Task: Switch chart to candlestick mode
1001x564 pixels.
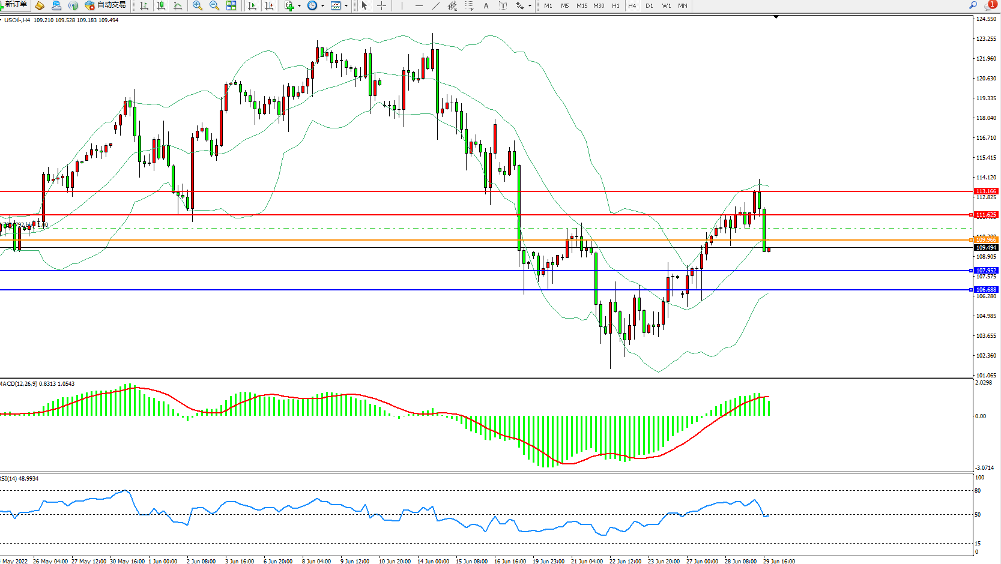Action: click(x=161, y=5)
